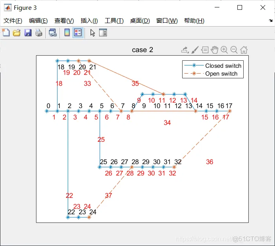275x246 pixels.
Task: Enable the data tips tool
Action: pyautogui.click(x=204, y=50)
